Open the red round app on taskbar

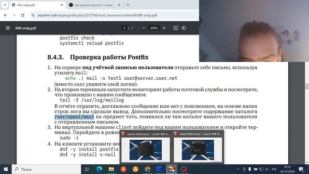coord(183,169)
